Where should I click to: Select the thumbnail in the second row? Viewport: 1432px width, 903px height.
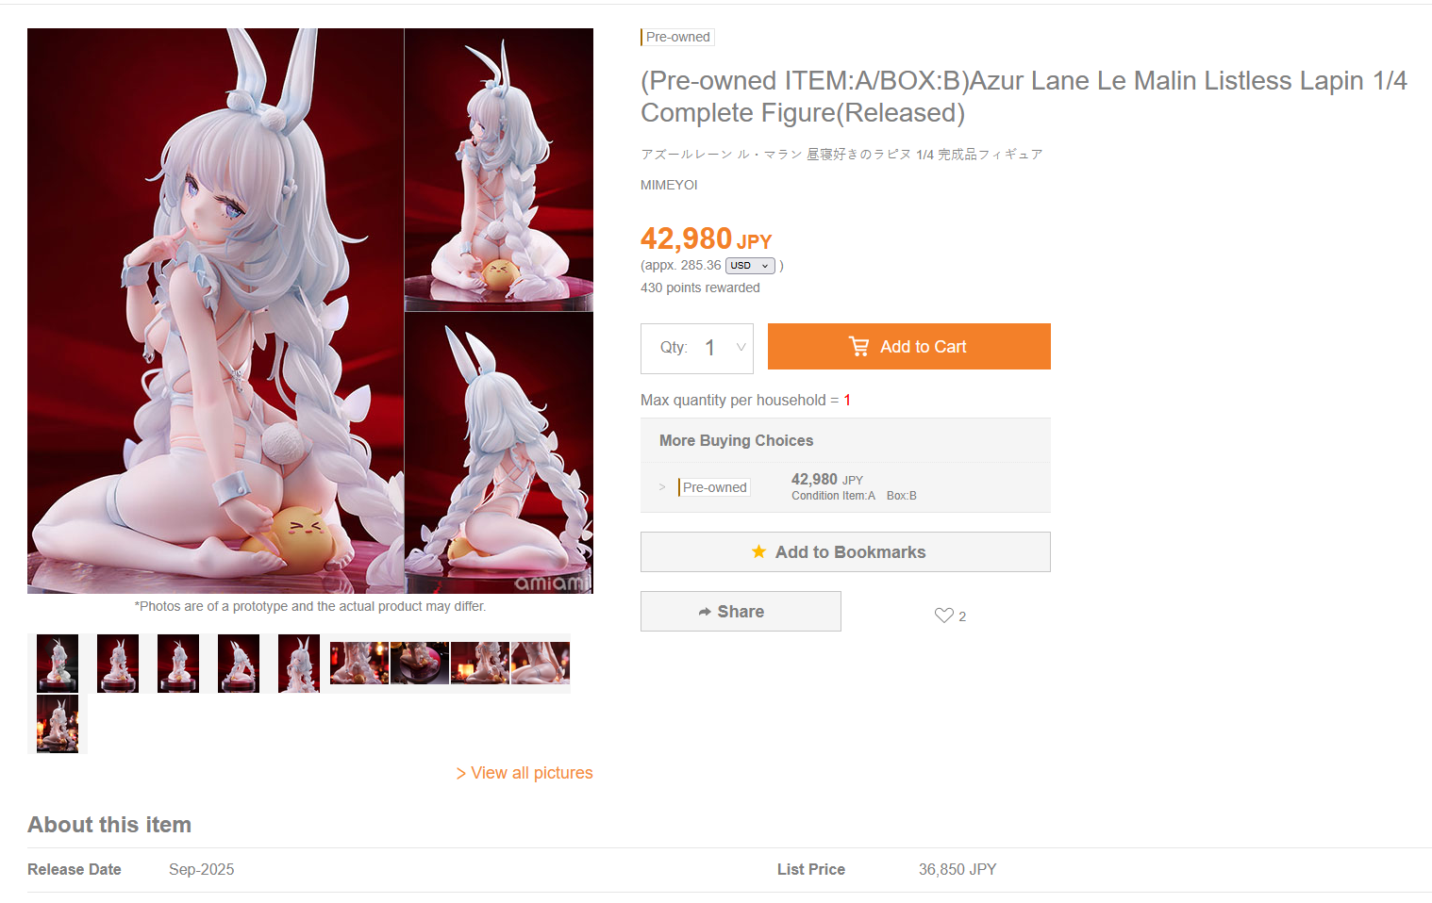[58, 724]
